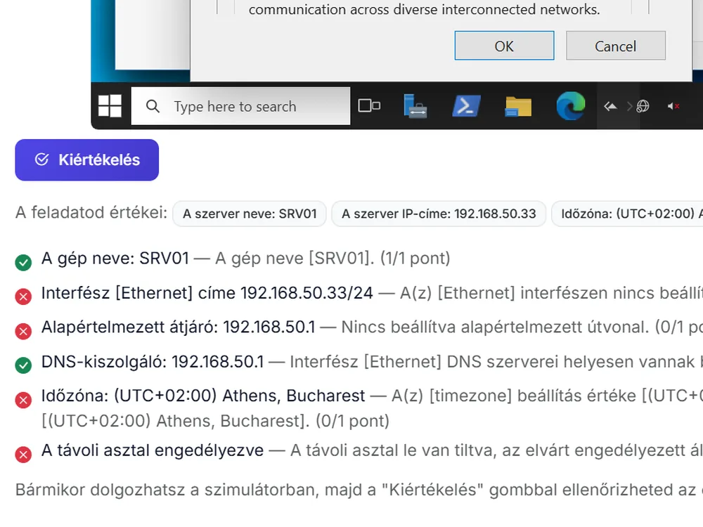Select the 'Időzóna: (UTC+02:00)' chip
Viewport: 703px width, 527px height.
pos(628,214)
